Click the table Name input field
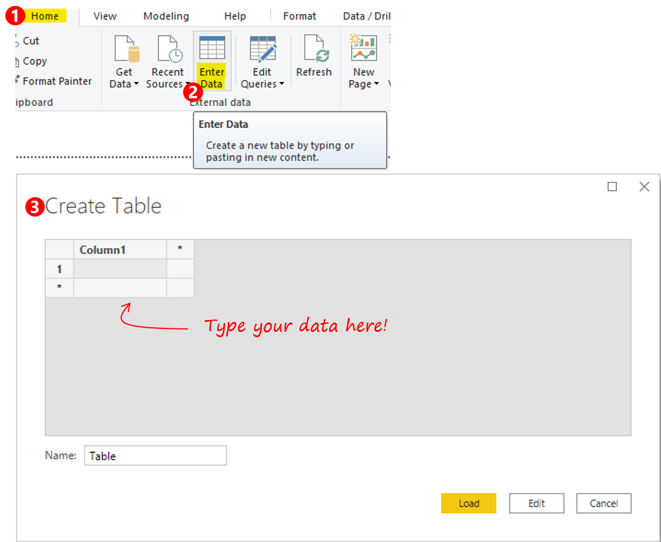Screen dimensions: 661x542 point(155,455)
